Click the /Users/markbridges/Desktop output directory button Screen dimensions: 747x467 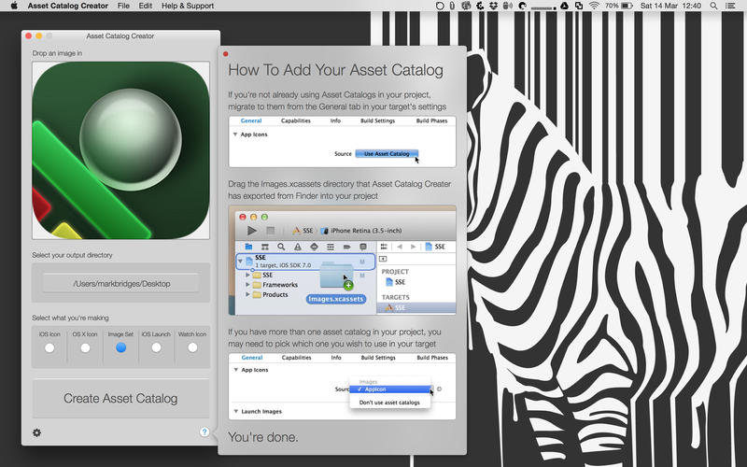click(x=121, y=284)
